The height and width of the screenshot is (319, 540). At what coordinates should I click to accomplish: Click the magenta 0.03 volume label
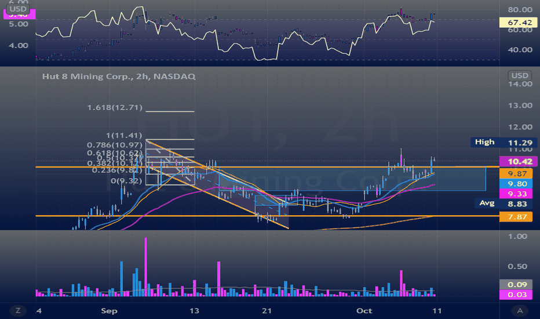(x=516, y=295)
